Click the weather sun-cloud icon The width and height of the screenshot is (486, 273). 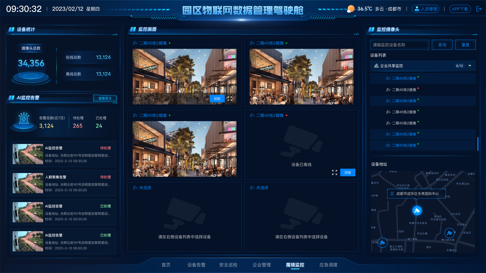351,9
